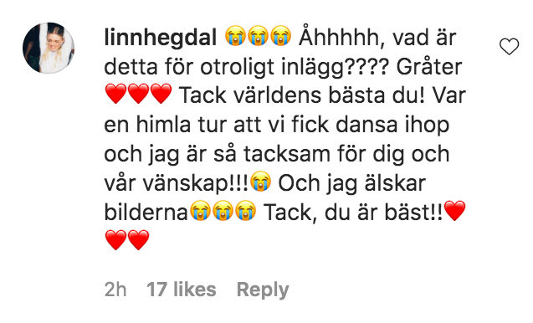This screenshot has height=323, width=533.
Task: Click the 2h timestamp
Action: (115, 290)
